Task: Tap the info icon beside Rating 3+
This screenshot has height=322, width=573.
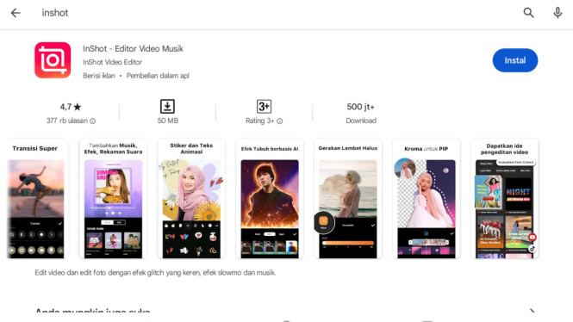Action: click(279, 121)
